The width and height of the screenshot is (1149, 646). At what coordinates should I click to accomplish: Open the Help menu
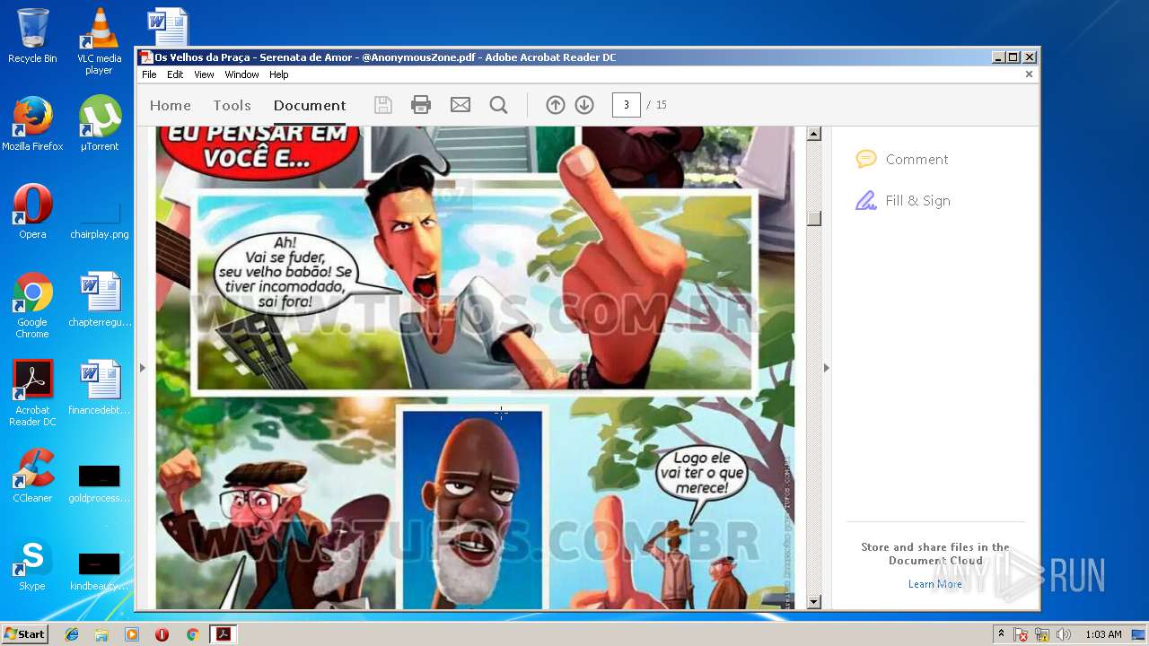(x=279, y=74)
